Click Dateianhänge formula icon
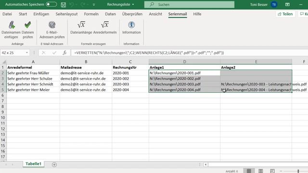The width and height of the screenshot is (308, 173). coord(81,25)
